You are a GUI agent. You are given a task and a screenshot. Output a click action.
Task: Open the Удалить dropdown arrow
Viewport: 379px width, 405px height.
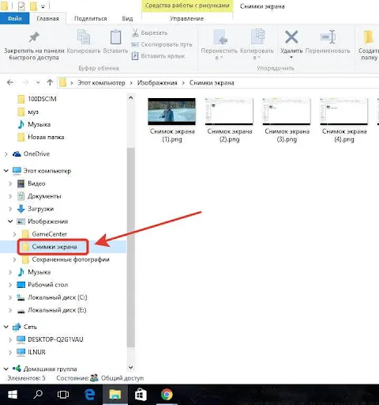pos(291,57)
